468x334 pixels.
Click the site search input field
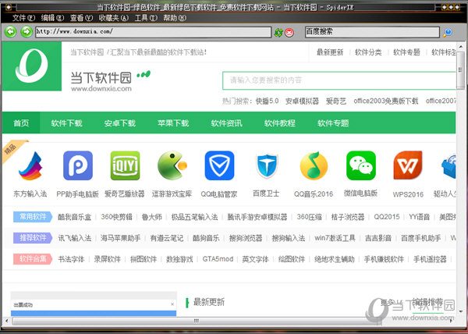(x=339, y=80)
